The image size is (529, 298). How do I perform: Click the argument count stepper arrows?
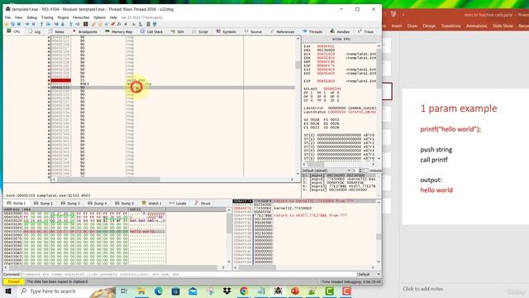pos(360,171)
